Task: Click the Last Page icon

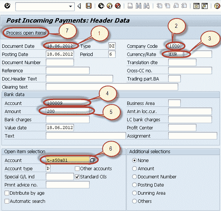Action: point(184,6)
